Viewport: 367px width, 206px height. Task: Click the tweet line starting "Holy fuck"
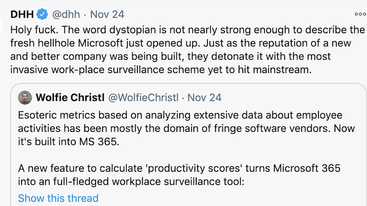coord(187,30)
